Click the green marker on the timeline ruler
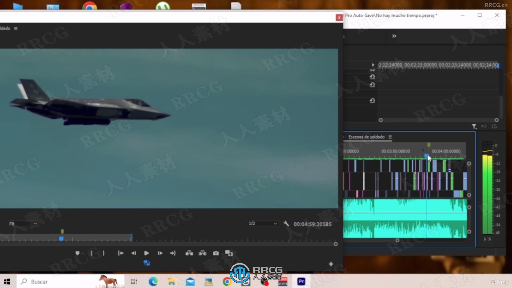Viewport: 512px width, 288px height. 429,145
